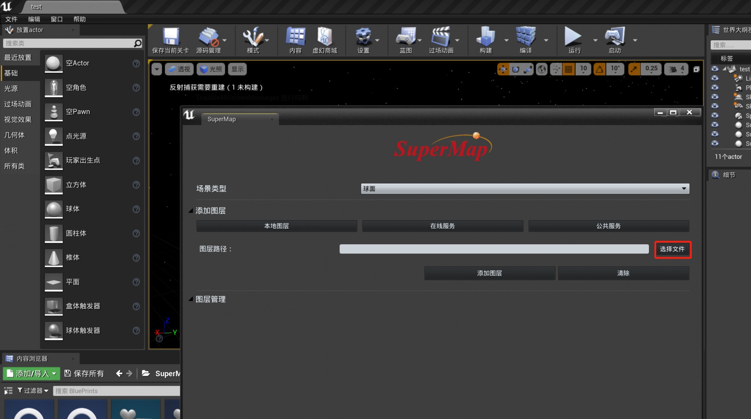
Task: Select Cone (椎体) item
Action: 92,258
